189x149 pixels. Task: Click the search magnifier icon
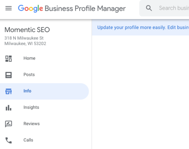tap(149, 8)
